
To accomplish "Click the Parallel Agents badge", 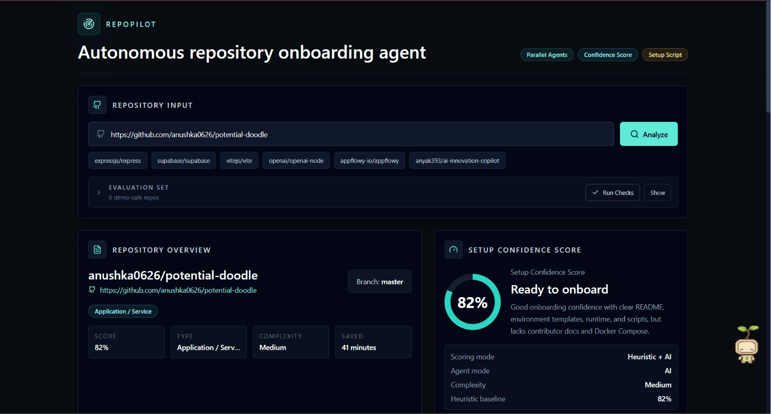I will coord(547,55).
